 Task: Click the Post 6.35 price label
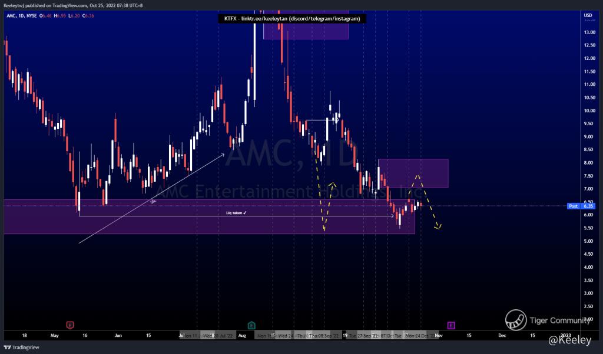(581, 206)
